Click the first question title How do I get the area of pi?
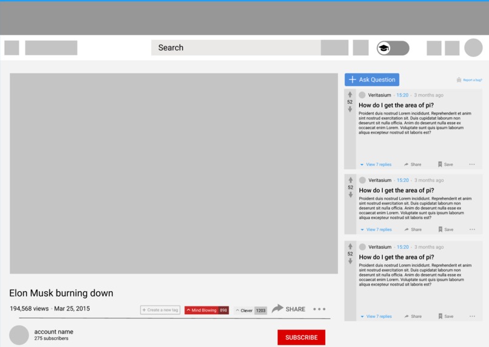The height and width of the screenshot is (347, 489). (x=396, y=106)
